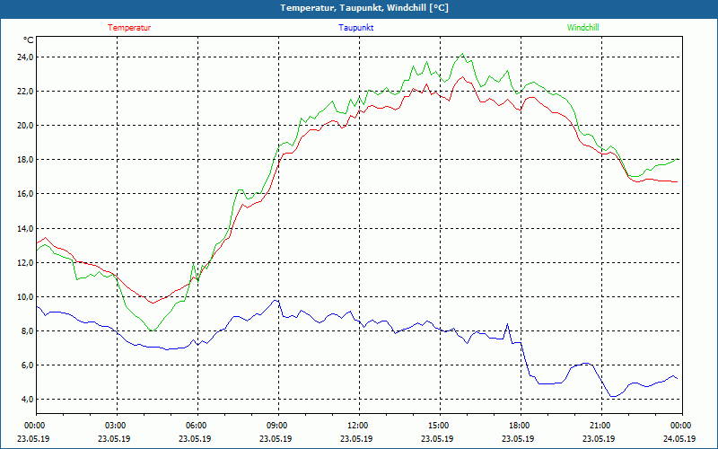Click the 18:00 time axis label

point(521,426)
